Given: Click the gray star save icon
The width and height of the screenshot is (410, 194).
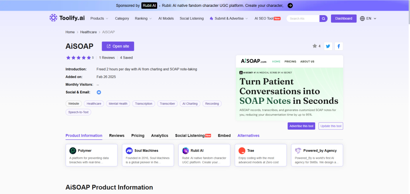Looking at the screenshot, I should (315, 46).
